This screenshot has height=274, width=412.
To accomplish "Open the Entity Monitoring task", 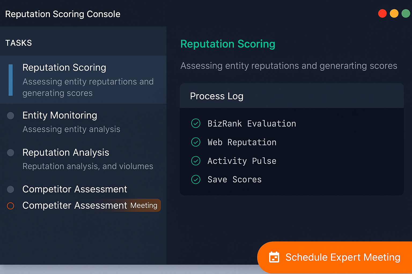I will pyautogui.click(x=60, y=115).
